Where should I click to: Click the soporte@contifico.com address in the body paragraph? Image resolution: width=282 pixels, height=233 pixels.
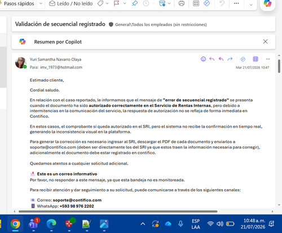pyautogui.click(x=53, y=147)
